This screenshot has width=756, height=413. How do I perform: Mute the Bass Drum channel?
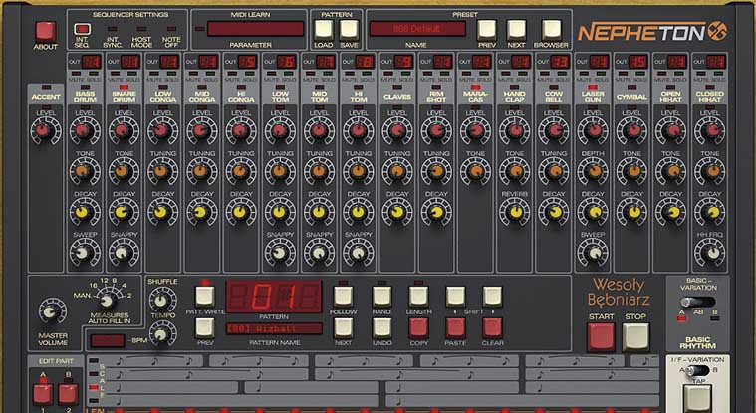(x=74, y=74)
